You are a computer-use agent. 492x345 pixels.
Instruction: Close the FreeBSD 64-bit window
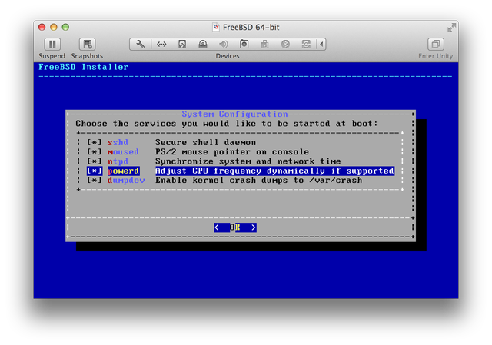[42, 28]
